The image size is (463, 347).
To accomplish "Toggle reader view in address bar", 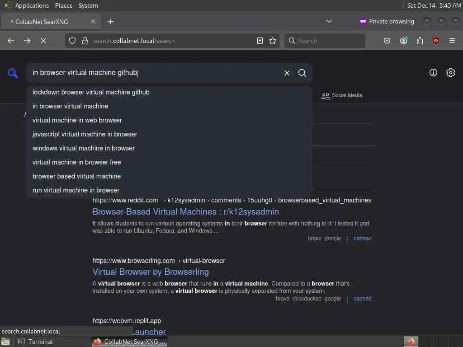I will click(260, 41).
